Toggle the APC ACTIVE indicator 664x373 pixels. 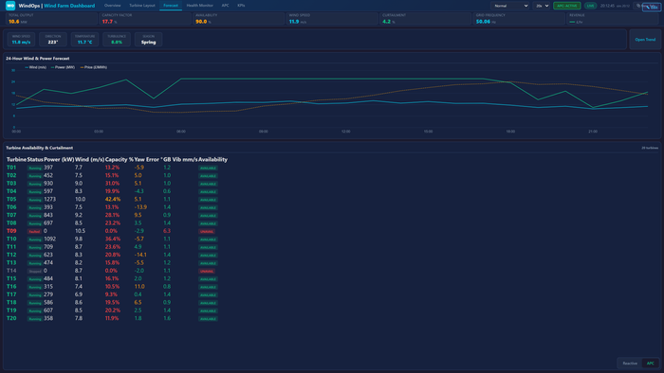point(566,6)
